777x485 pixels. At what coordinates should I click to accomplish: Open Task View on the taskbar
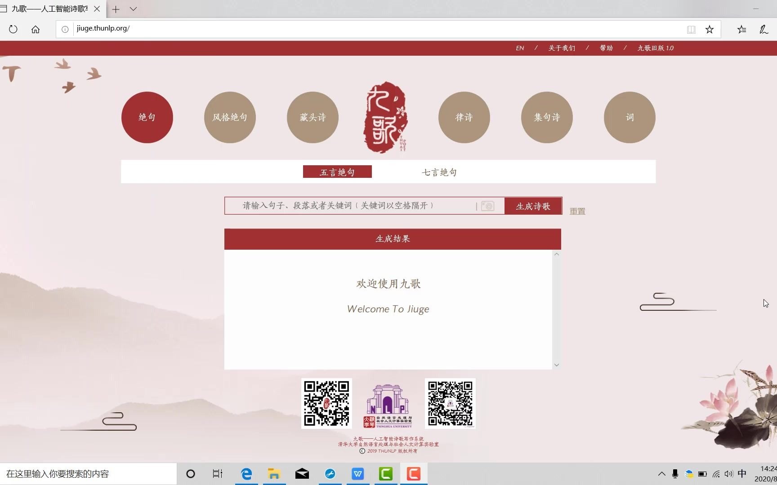click(218, 474)
